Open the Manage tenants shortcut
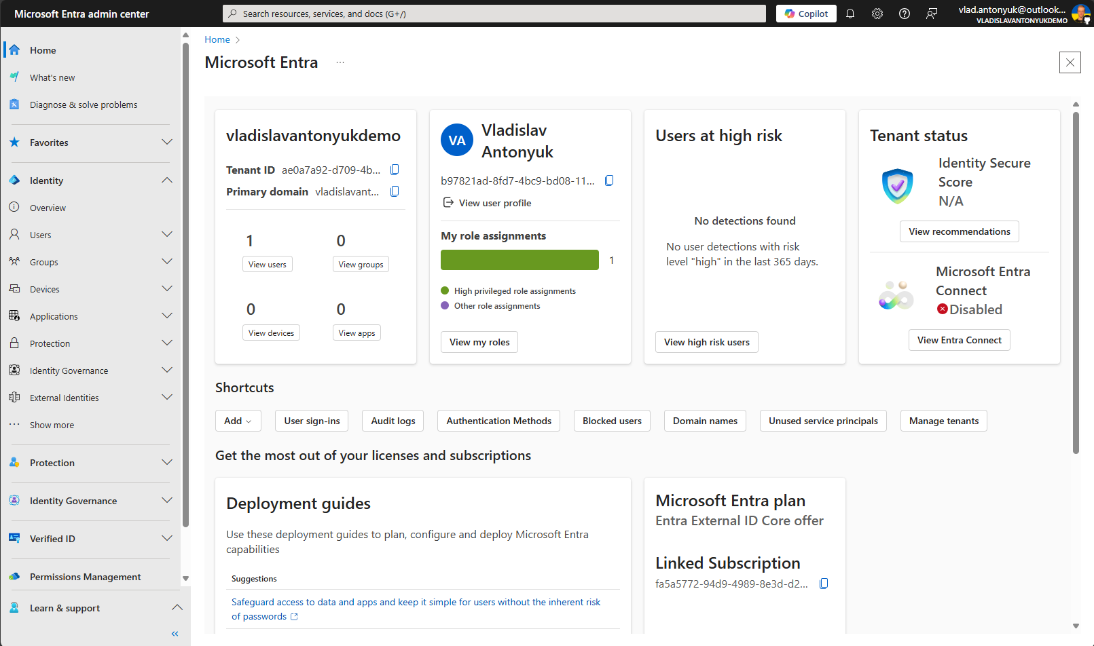 tap(944, 421)
